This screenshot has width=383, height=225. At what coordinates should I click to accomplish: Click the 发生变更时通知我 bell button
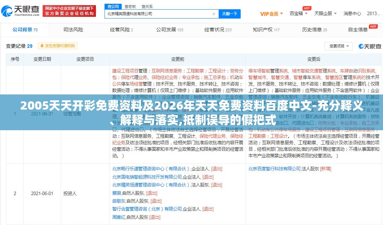(58, 46)
